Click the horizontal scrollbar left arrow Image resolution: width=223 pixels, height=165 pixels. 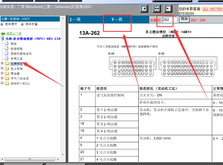(x=2, y=159)
